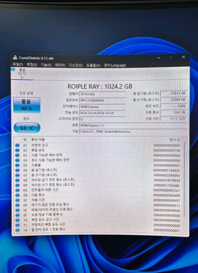Click total host reads value 27813 GB

[x=173, y=93]
